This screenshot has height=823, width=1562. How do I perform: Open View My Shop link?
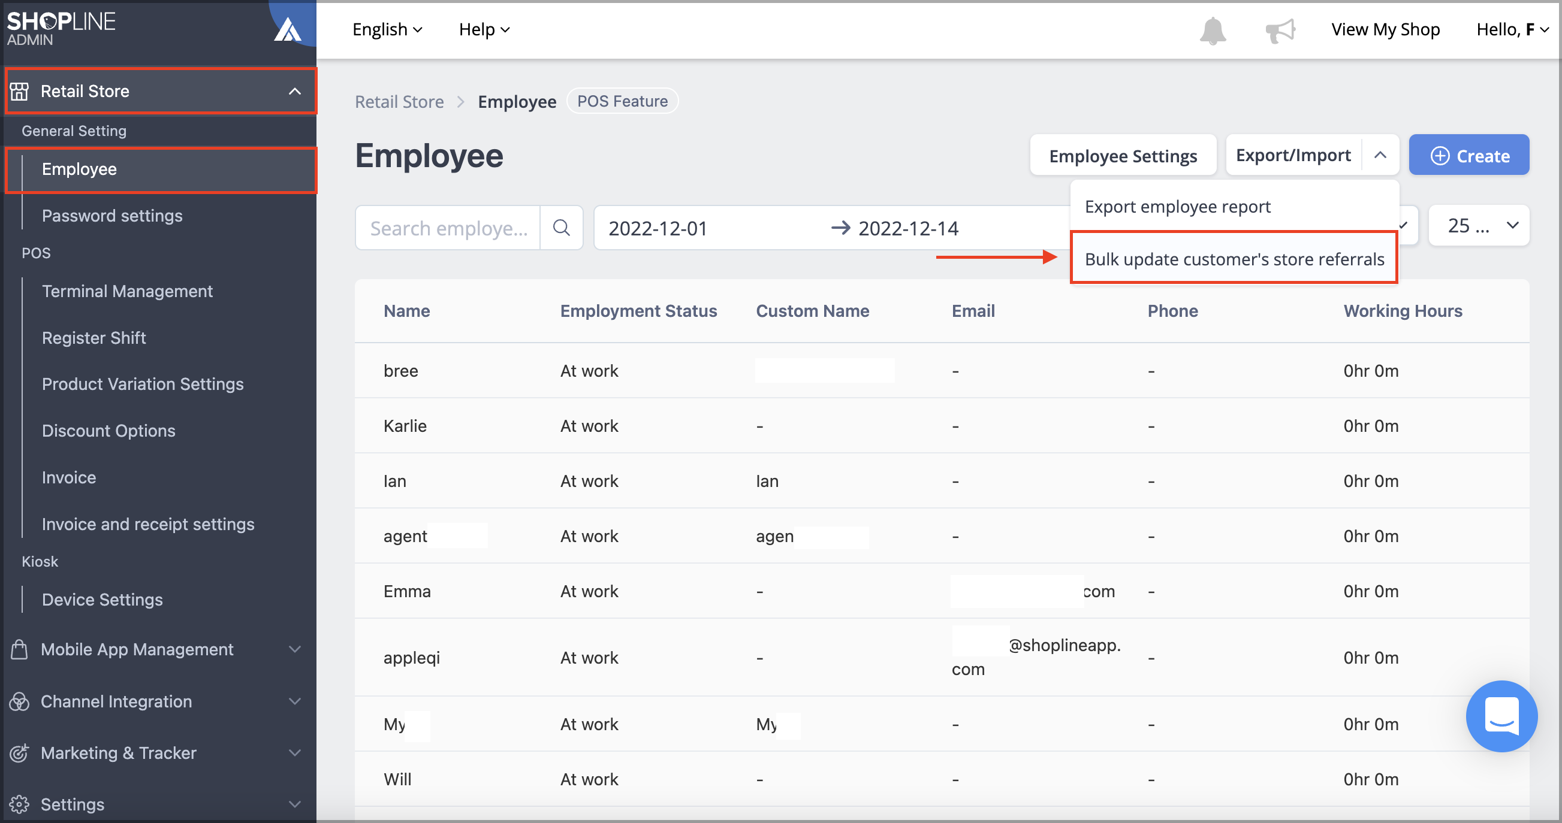click(x=1386, y=29)
